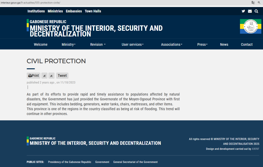Decrease the article font size
The height and width of the screenshot is (167, 263).
51,76
